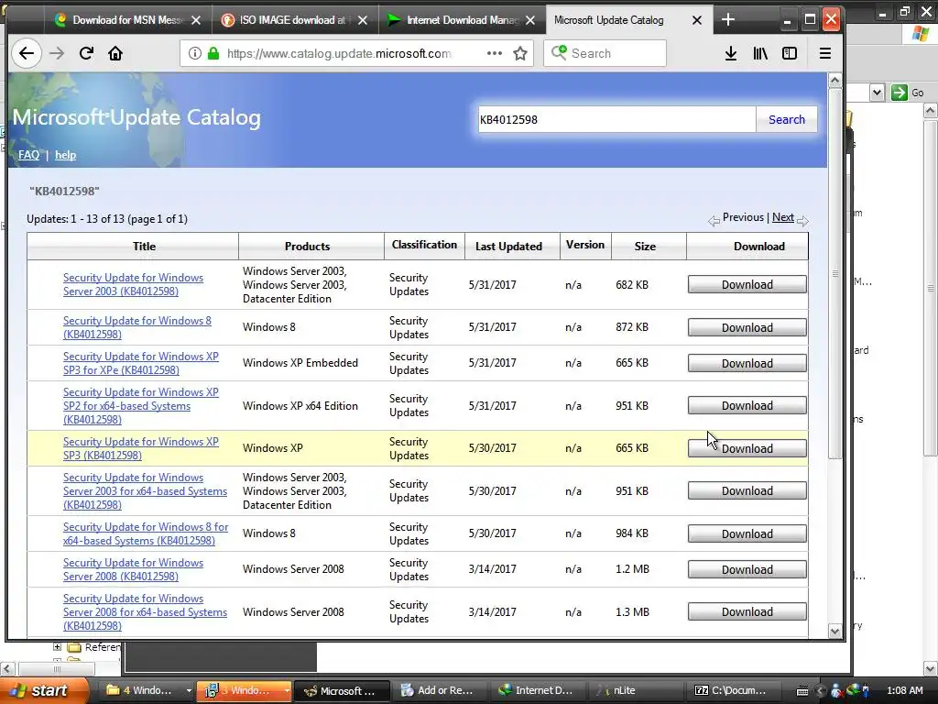Sort results by Products column header

point(307,246)
